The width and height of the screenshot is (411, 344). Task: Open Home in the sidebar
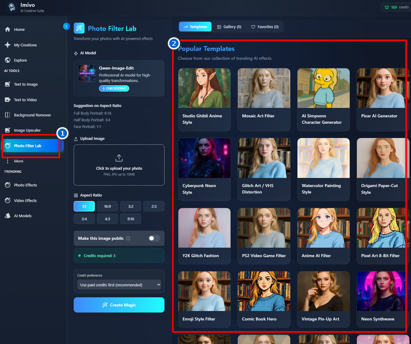pyautogui.click(x=32, y=29)
